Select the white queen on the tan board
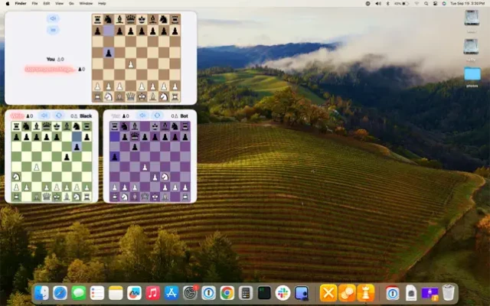 tap(131, 97)
